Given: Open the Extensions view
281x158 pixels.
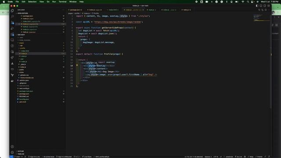Looking at the screenshot, I should pyautogui.click(x=12, y=34).
